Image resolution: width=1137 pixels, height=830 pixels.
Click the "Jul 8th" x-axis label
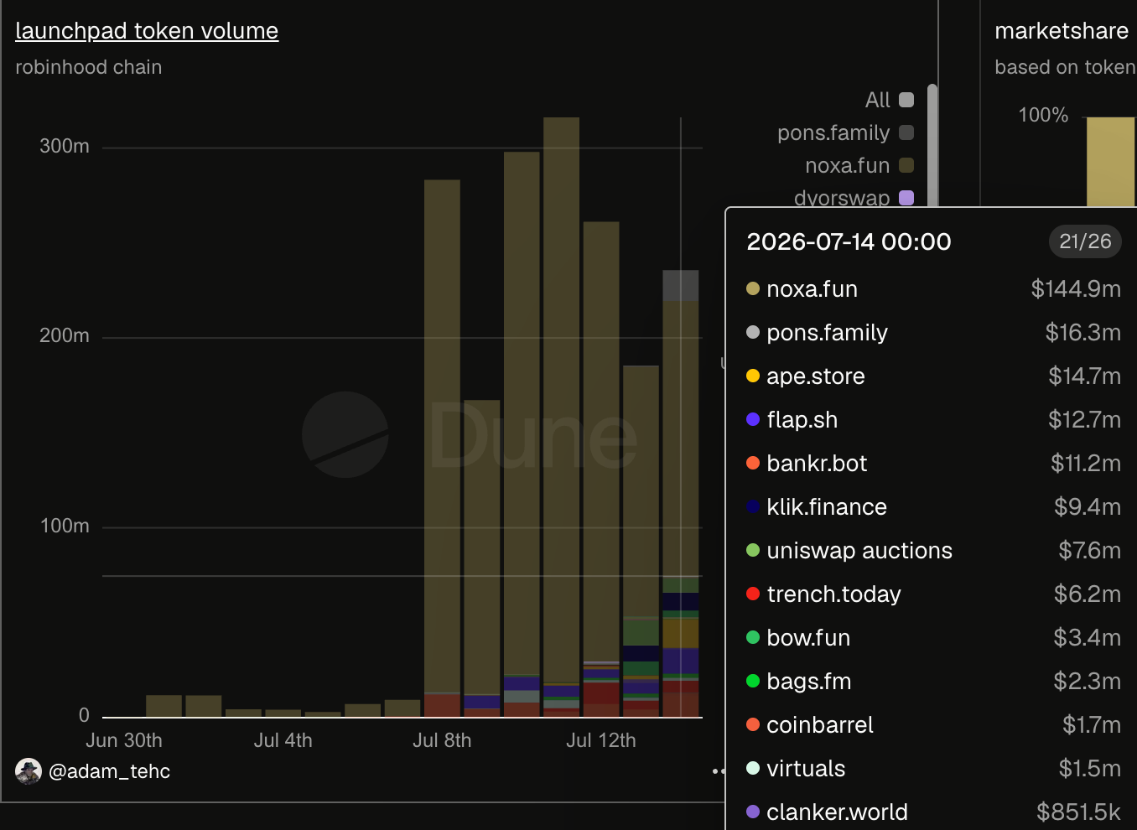pos(442,741)
